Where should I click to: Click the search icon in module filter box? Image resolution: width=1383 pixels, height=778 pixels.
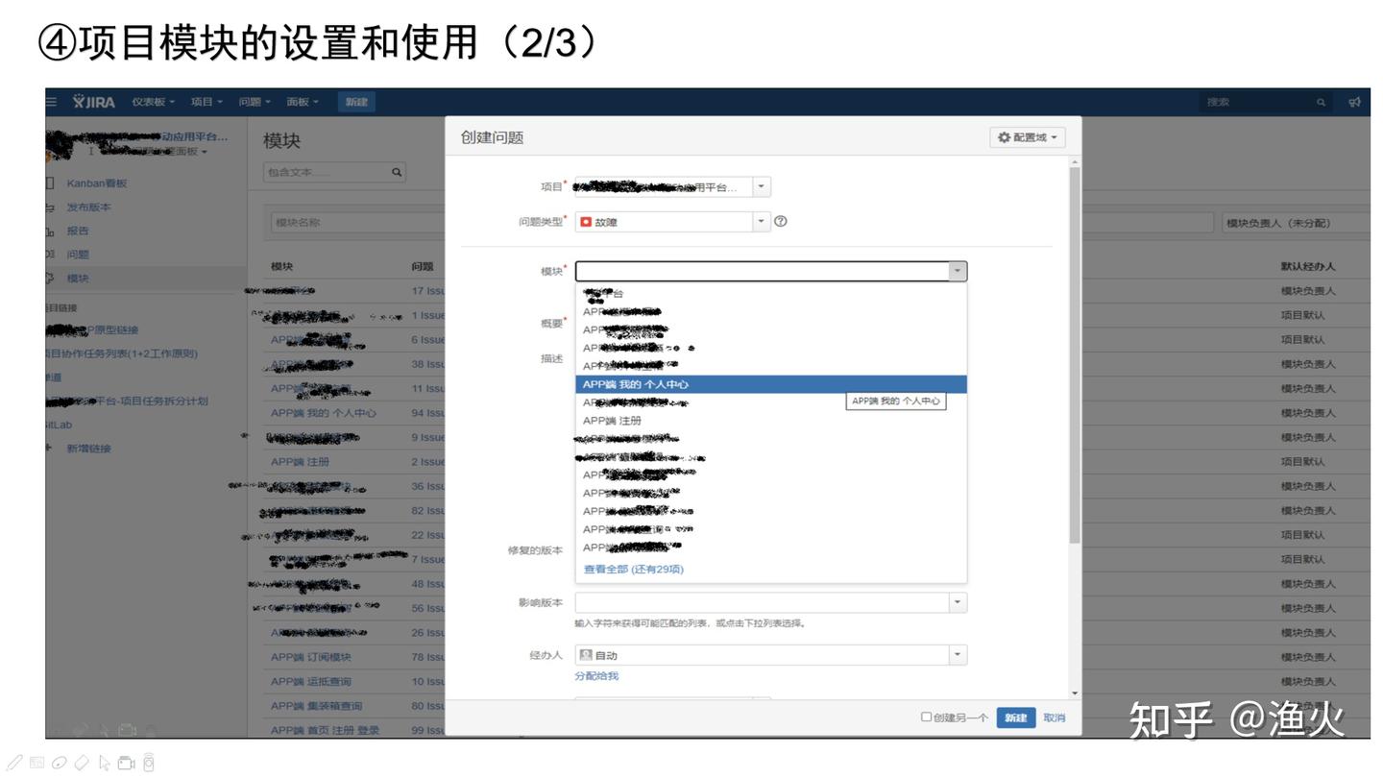pos(396,173)
